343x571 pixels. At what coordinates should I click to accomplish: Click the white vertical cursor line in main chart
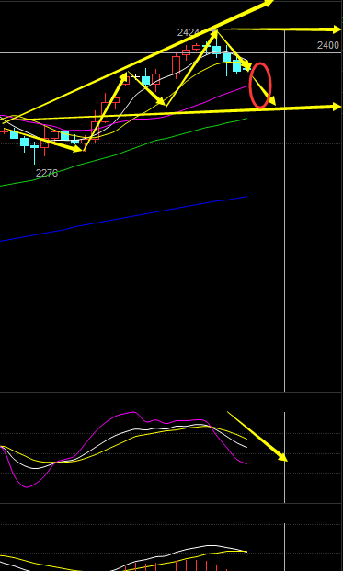point(284,211)
